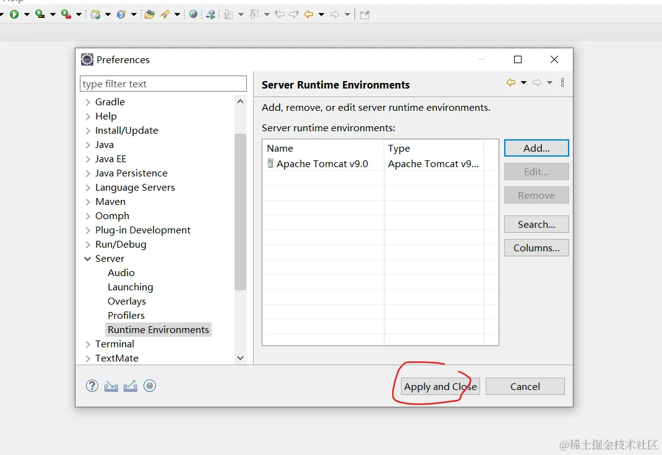Select Java Persistence in preferences tree
The height and width of the screenshot is (455, 662).
point(131,173)
